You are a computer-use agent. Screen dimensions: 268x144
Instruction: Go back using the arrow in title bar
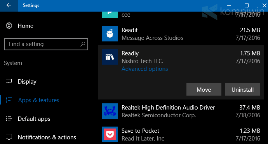tap(9, 5)
